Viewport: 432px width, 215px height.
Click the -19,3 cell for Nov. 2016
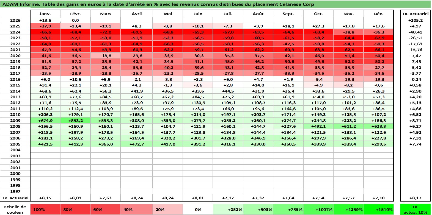point(348,79)
